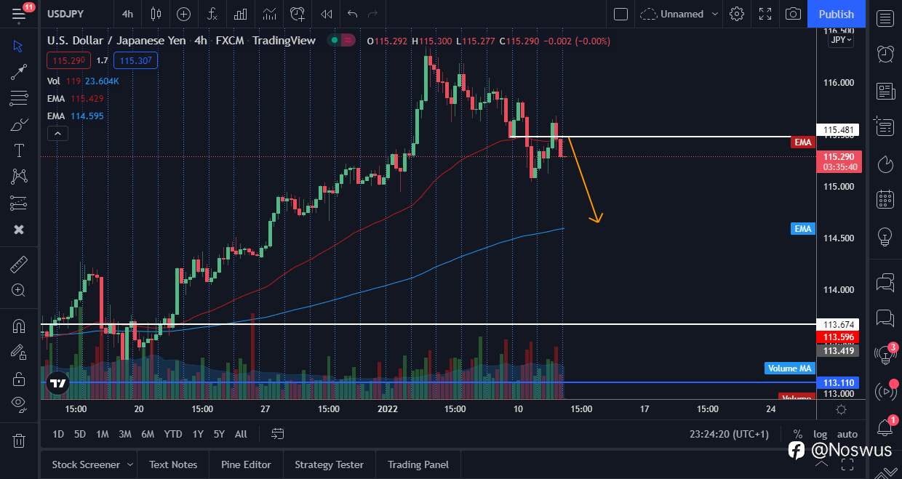
Task: Open the Indicators fx dialog
Action: [x=212, y=14]
